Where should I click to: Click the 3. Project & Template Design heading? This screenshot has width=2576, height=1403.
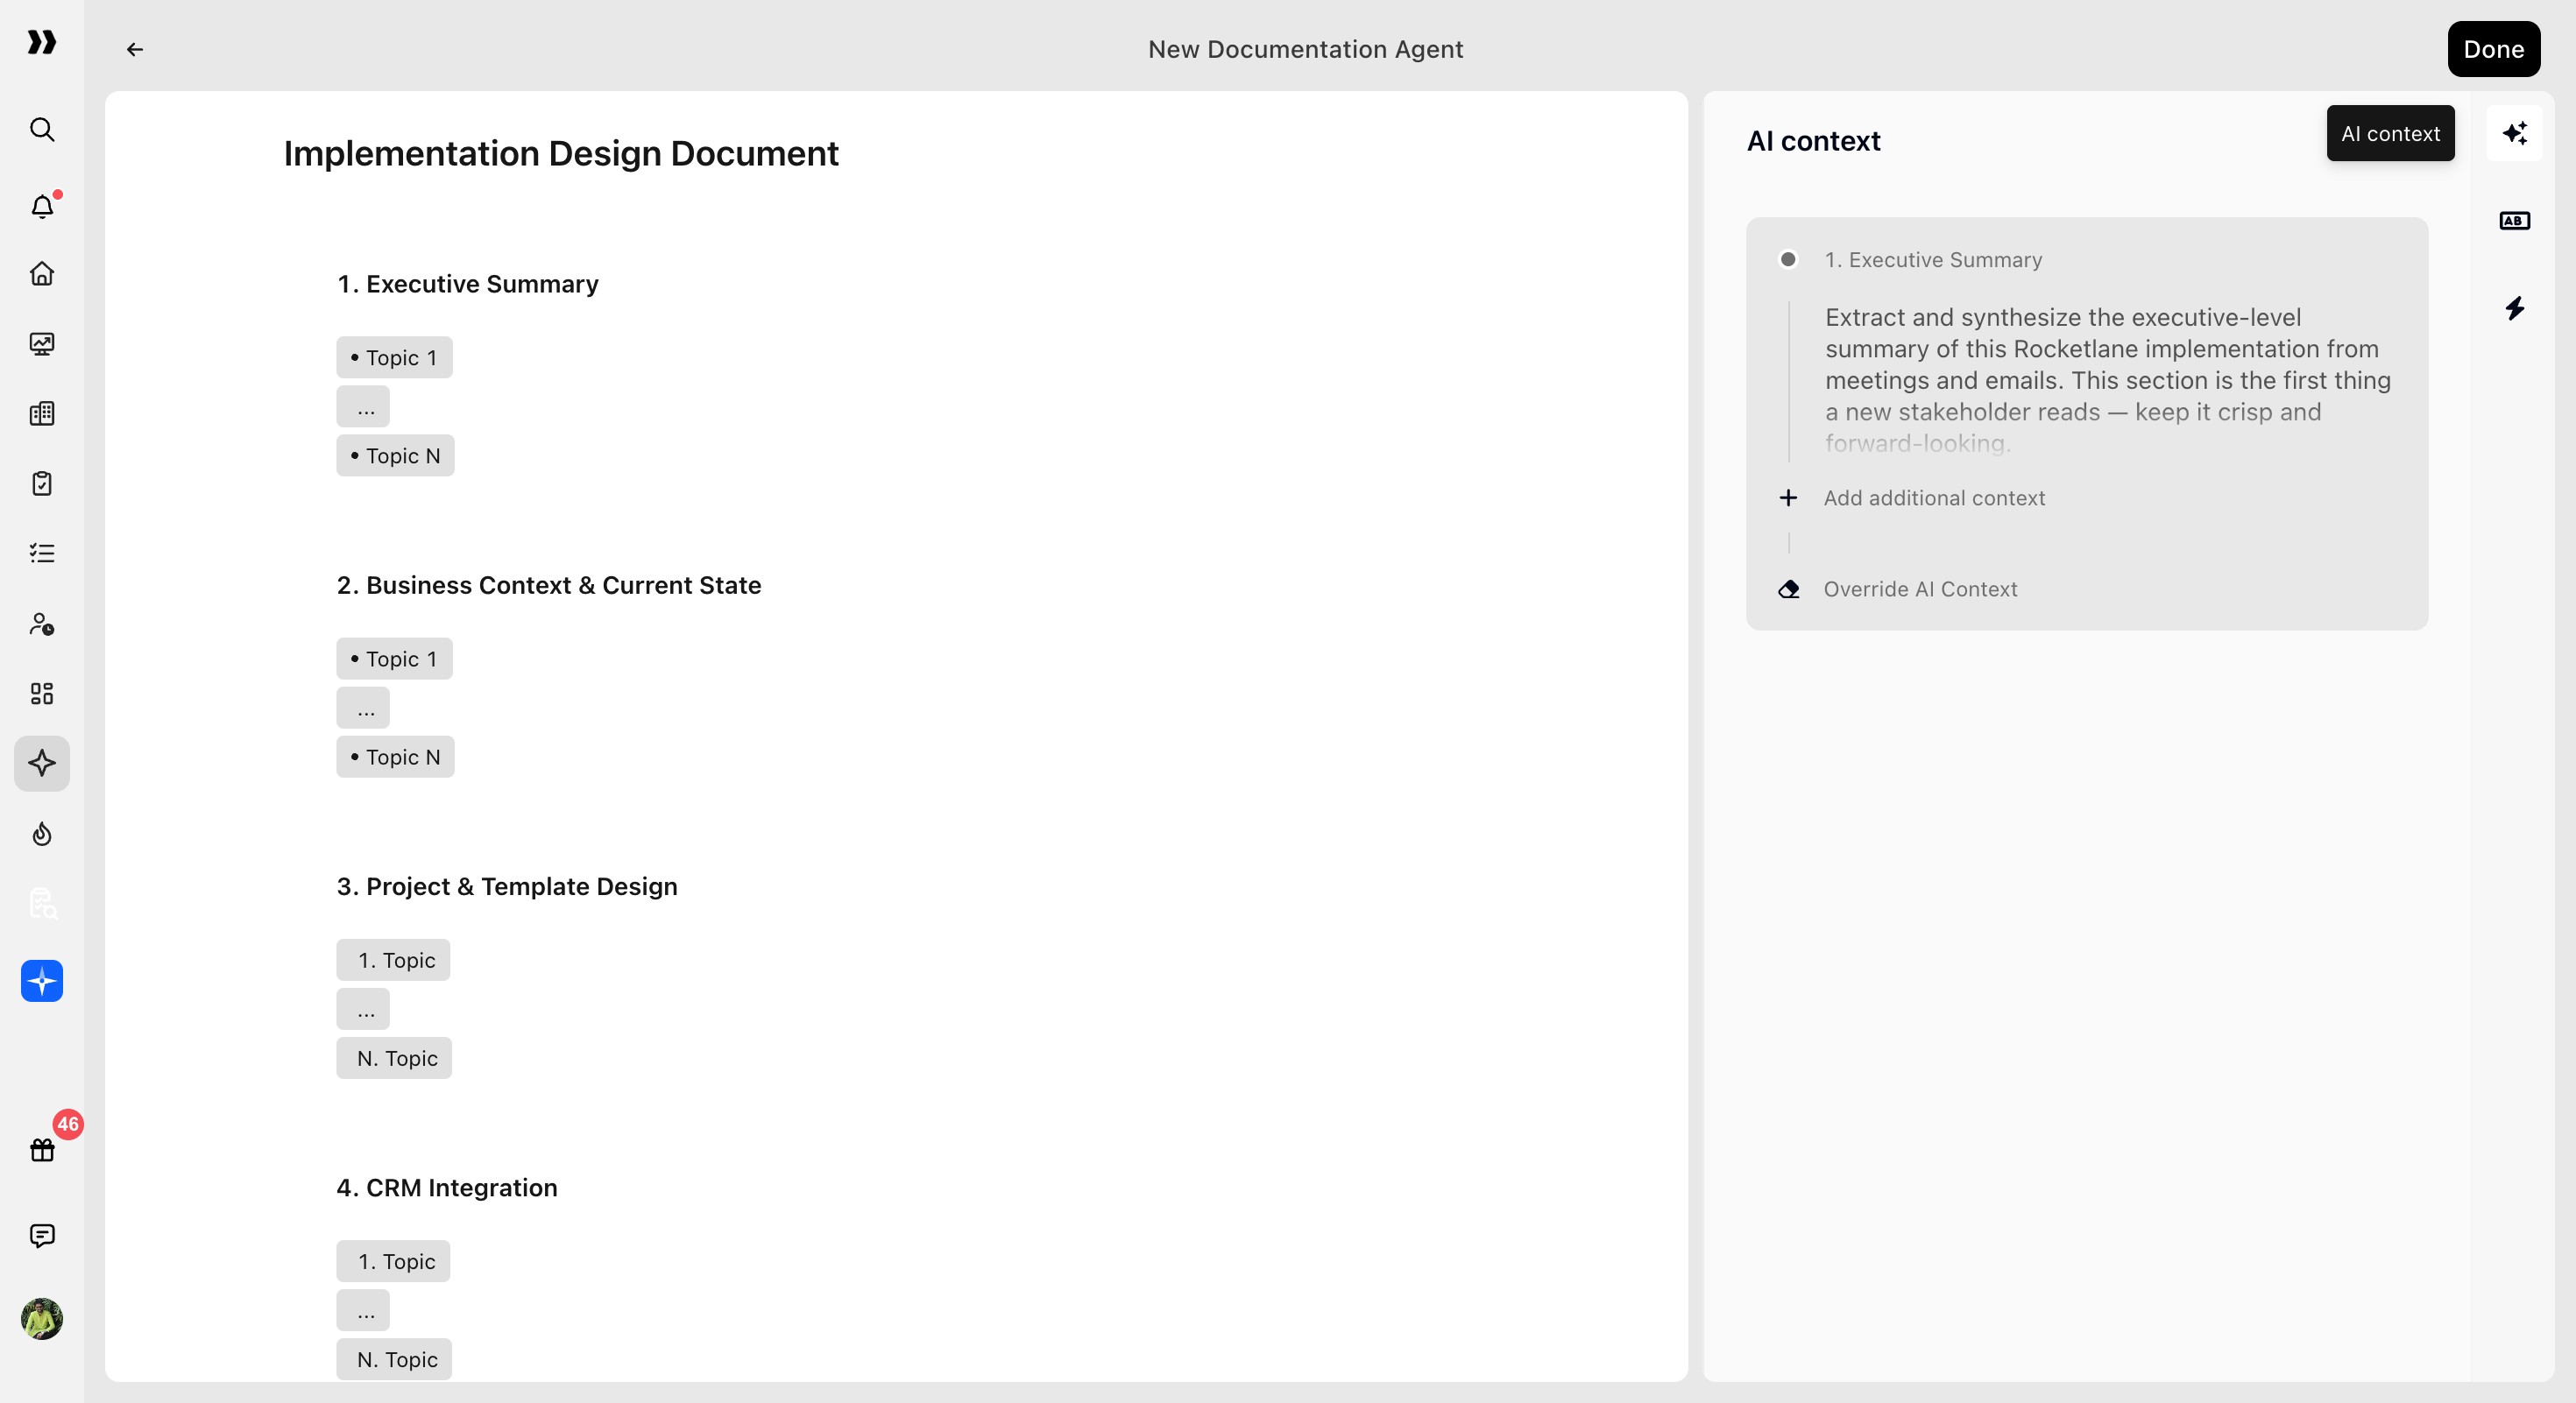coord(506,886)
